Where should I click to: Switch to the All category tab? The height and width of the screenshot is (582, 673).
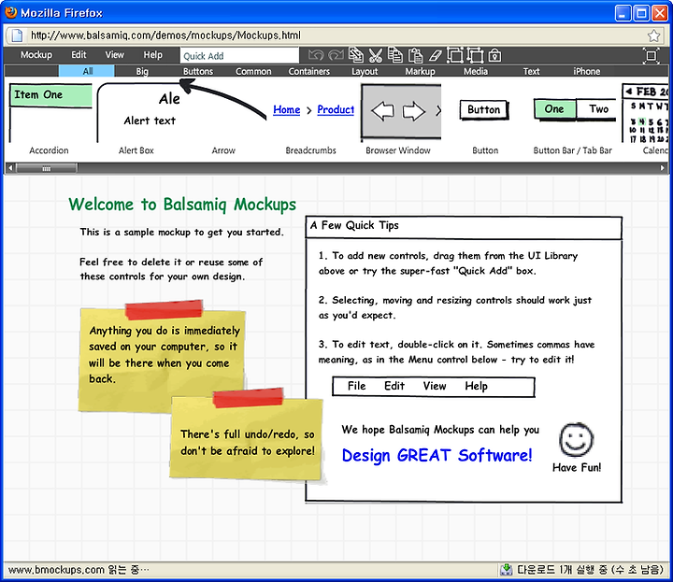87,71
